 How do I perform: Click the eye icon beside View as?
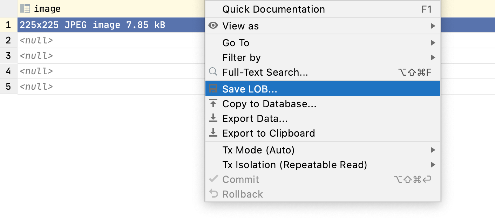[213, 26]
